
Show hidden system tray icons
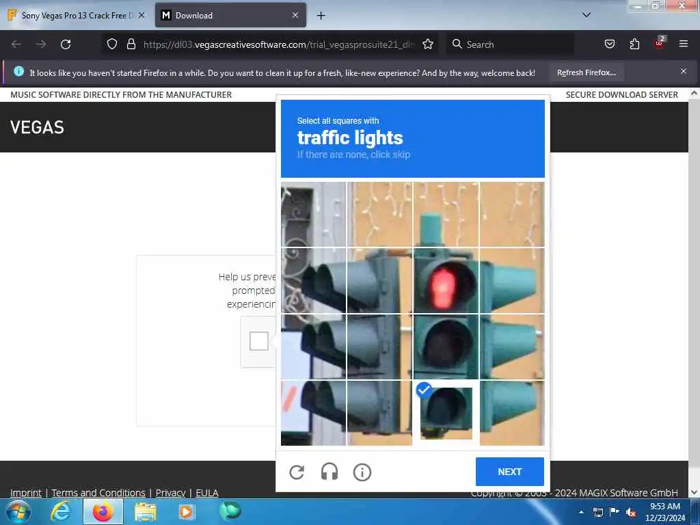pyautogui.click(x=581, y=511)
